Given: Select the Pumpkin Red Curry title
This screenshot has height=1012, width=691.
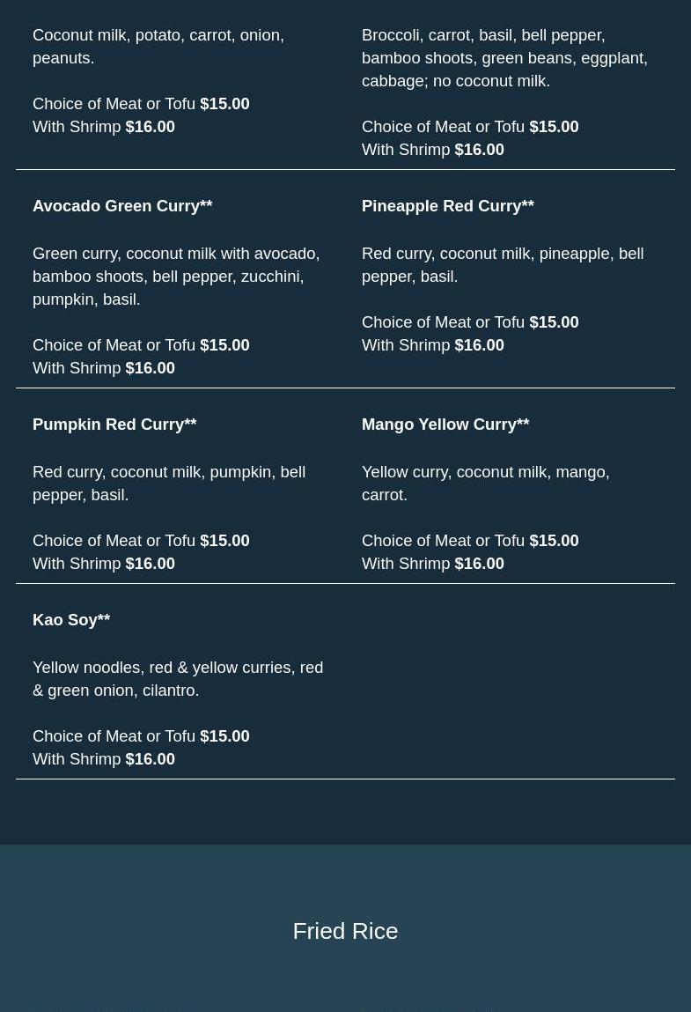Looking at the screenshot, I should [x=114, y=425].
